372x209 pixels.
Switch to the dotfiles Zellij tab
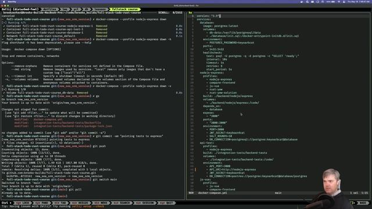[50, 9]
